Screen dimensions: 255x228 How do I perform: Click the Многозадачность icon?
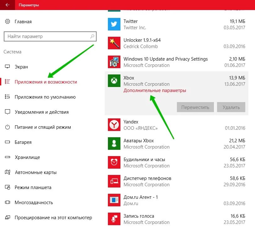(x=8, y=202)
